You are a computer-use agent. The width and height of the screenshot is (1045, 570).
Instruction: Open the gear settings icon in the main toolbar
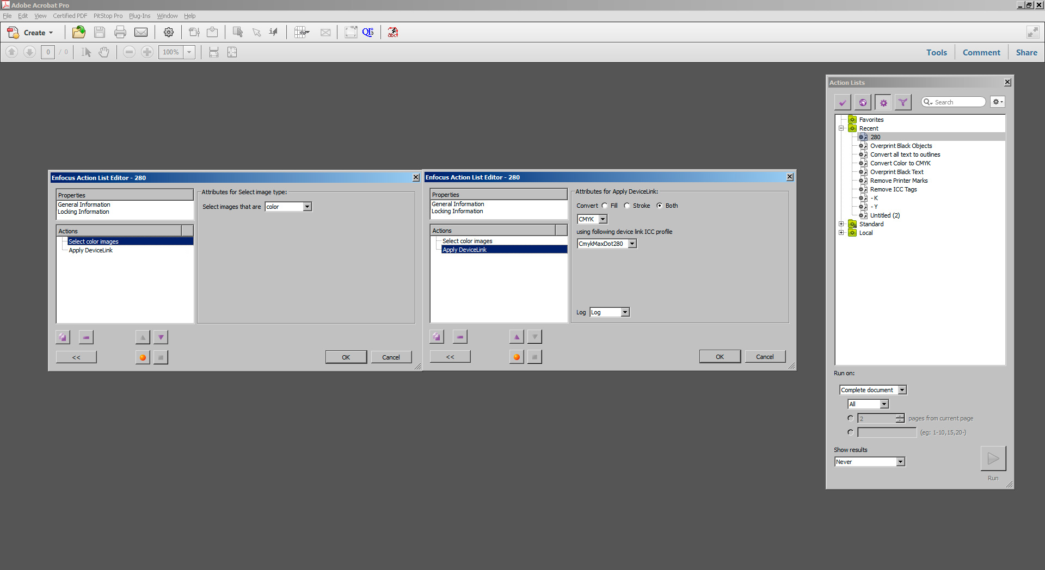tap(169, 32)
